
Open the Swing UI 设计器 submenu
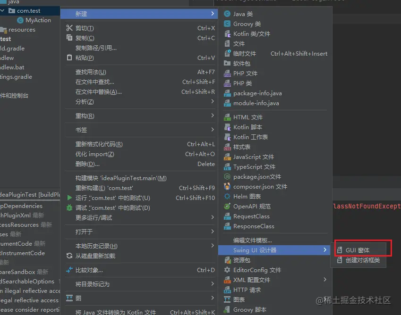pos(275,250)
